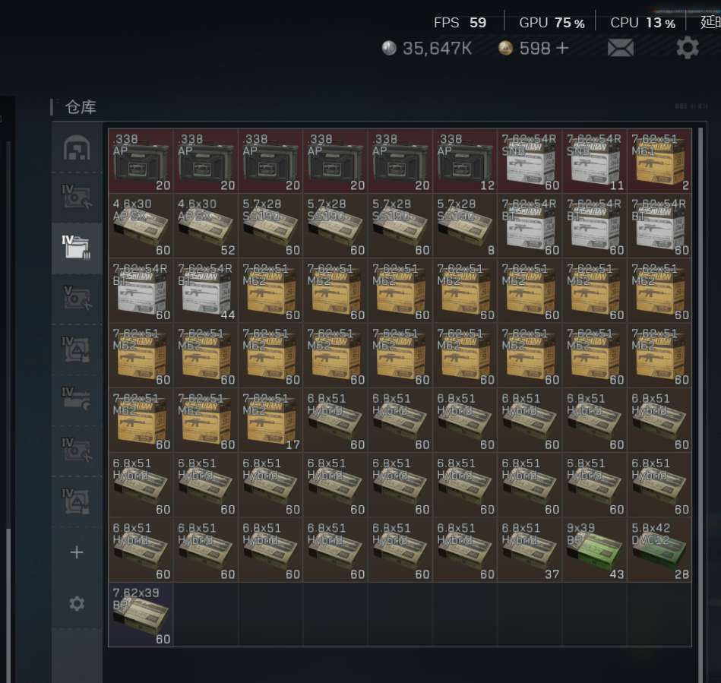Viewport: 721px width, 683px height.
Task: Open the mail envelope icon
Action: [620, 49]
